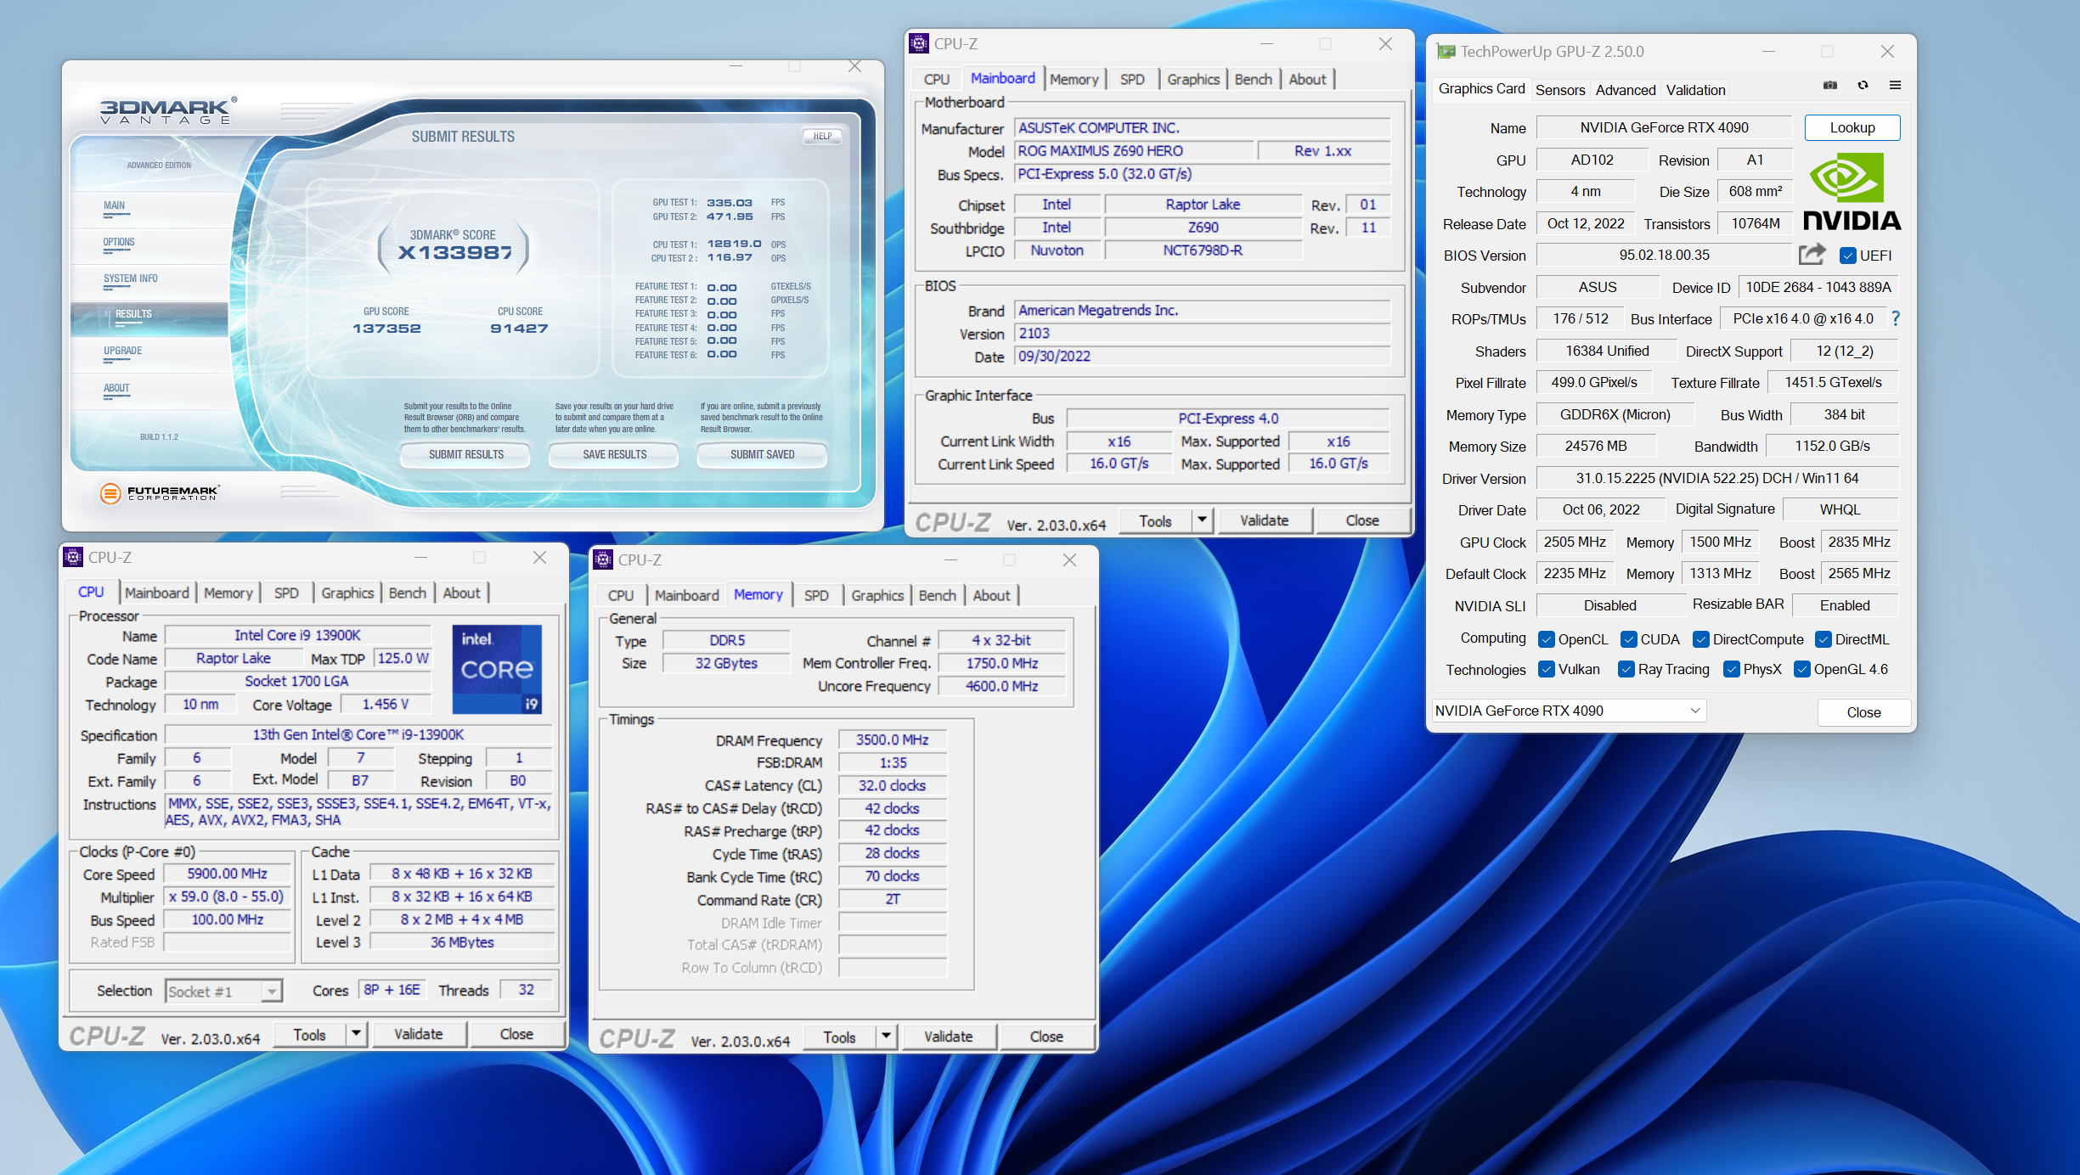Click the GPU-Z title bar app icon

click(x=1446, y=52)
